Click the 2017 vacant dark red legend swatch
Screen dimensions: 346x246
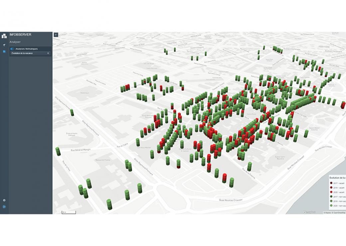[x=331, y=183]
